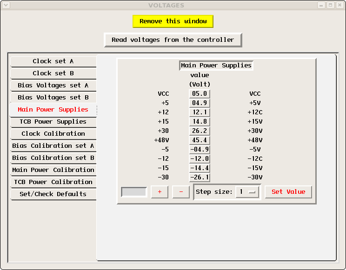346x270 pixels.
Task: Select the +15 value 14.8 field
Action: (x=200, y=122)
